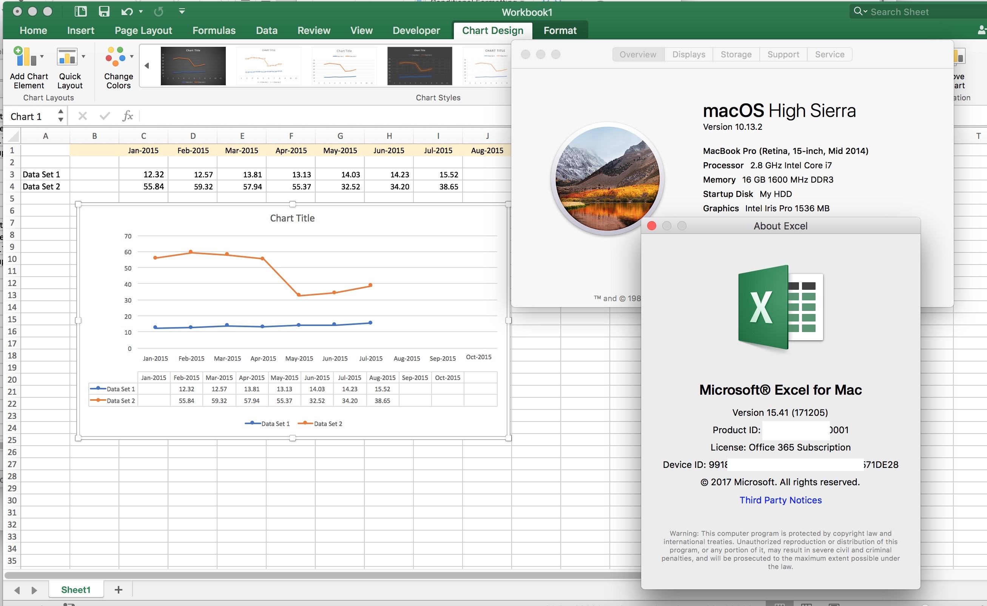Click the Search Sheet field
Viewport: 987px width, 606px height.
918,12
